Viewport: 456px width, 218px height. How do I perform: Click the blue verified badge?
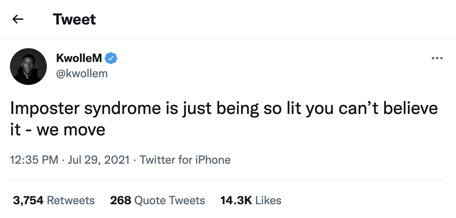[x=111, y=58]
